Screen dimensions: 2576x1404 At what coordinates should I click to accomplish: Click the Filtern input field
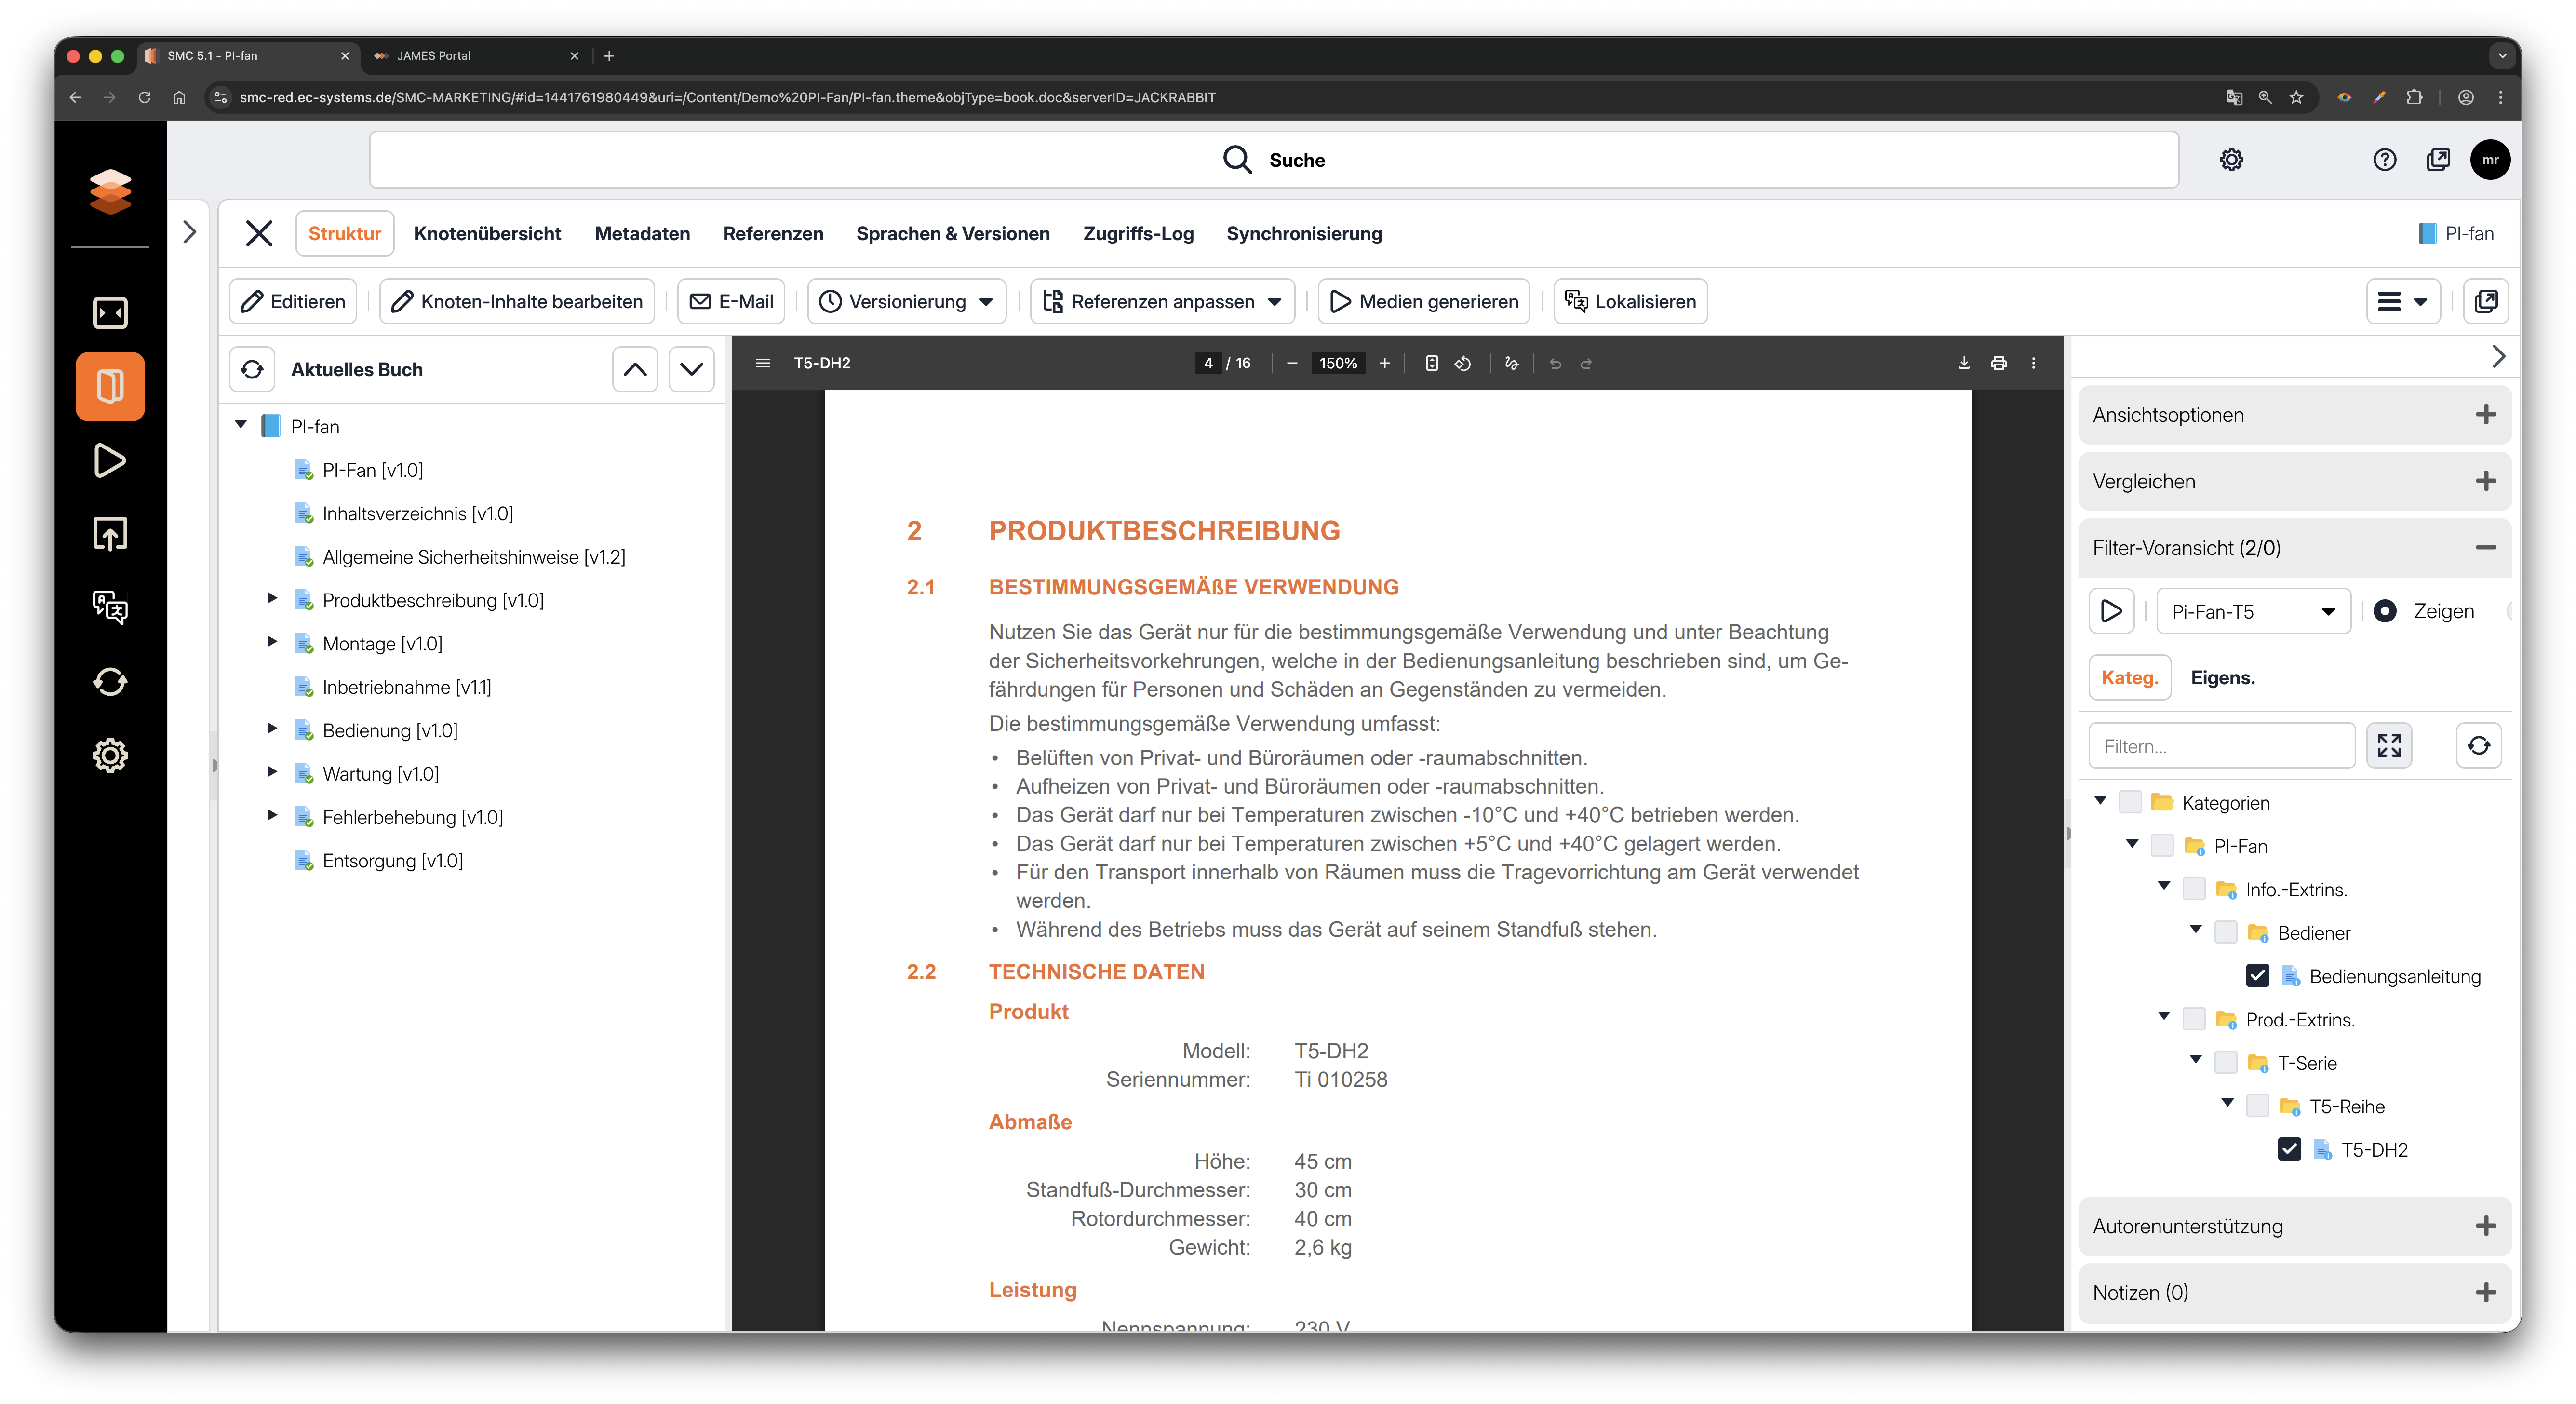tap(2221, 746)
